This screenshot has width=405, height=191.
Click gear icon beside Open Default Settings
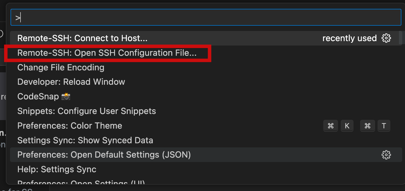coord(386,155)
